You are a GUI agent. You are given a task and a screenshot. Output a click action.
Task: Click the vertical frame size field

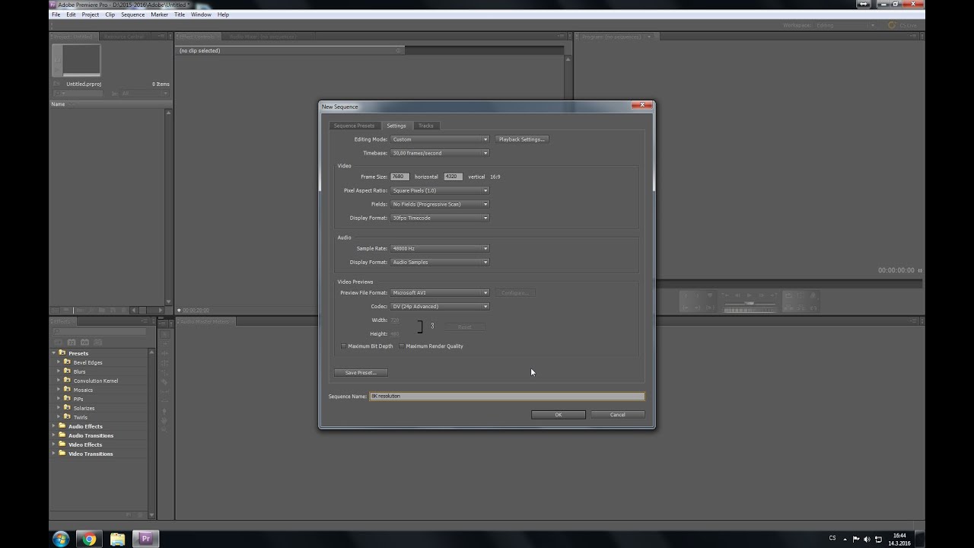(453, 177)
